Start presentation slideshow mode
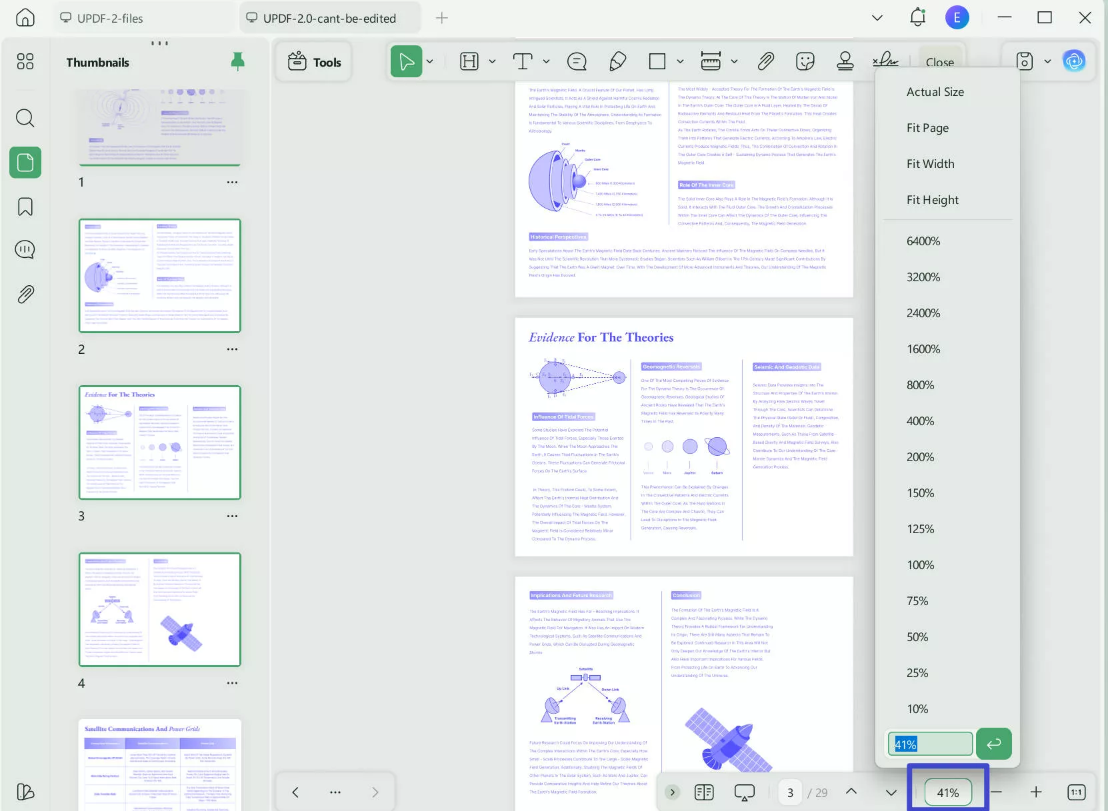1108x811 pixels. [x=744, y=792]
